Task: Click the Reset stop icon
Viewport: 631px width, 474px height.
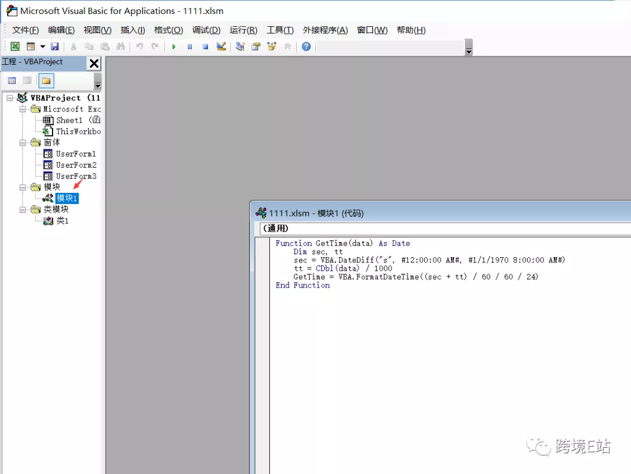Action: pos(205,46)
